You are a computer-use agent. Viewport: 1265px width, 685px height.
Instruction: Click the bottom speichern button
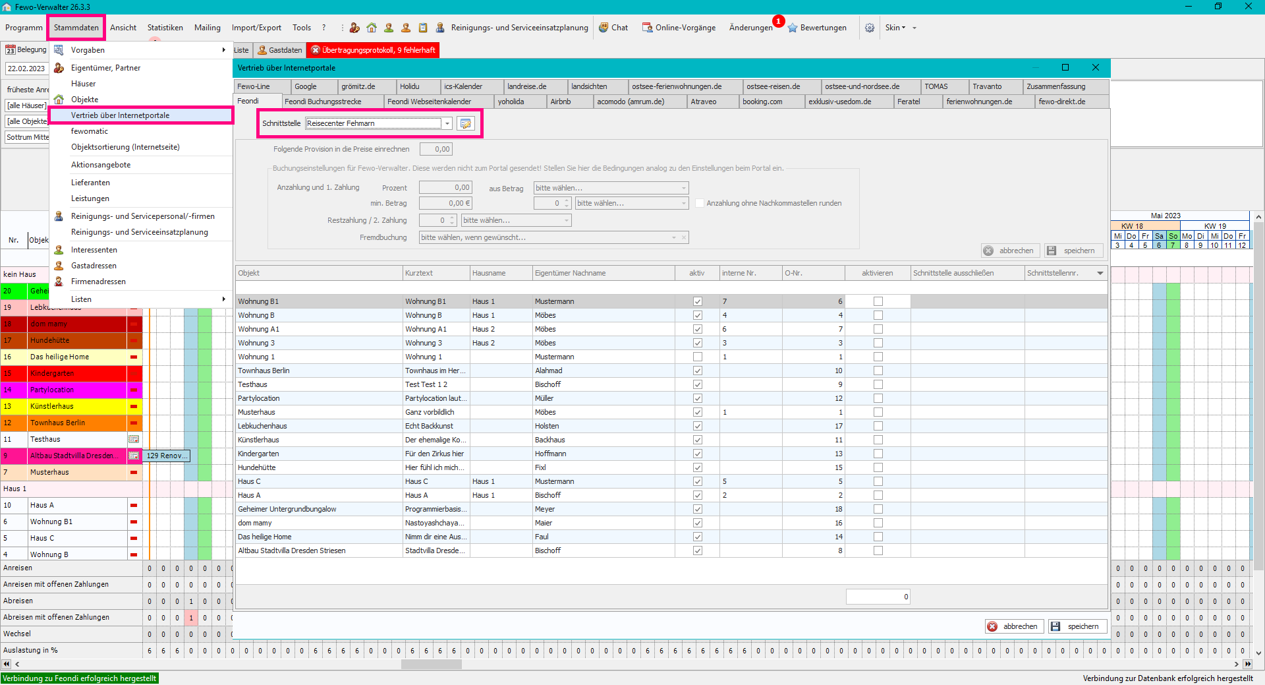point(1077,626)
